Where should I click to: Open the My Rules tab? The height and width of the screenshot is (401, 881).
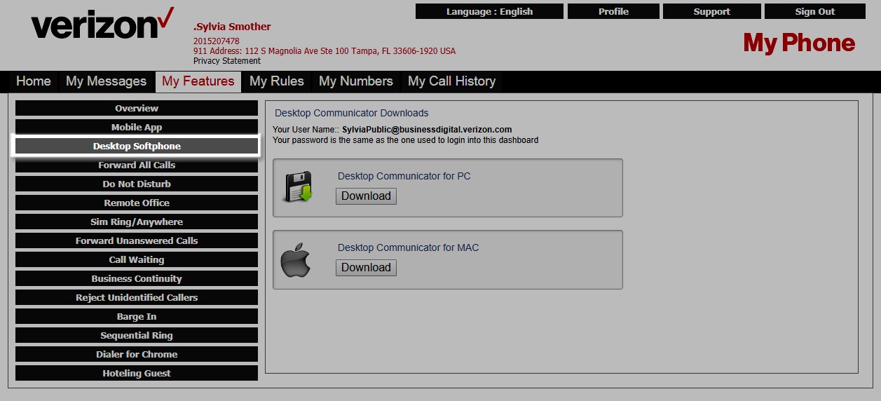click(277, 81)
